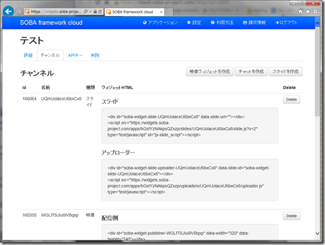
Task: Click the refresh icon in address bar
Action: pos(100,12)
